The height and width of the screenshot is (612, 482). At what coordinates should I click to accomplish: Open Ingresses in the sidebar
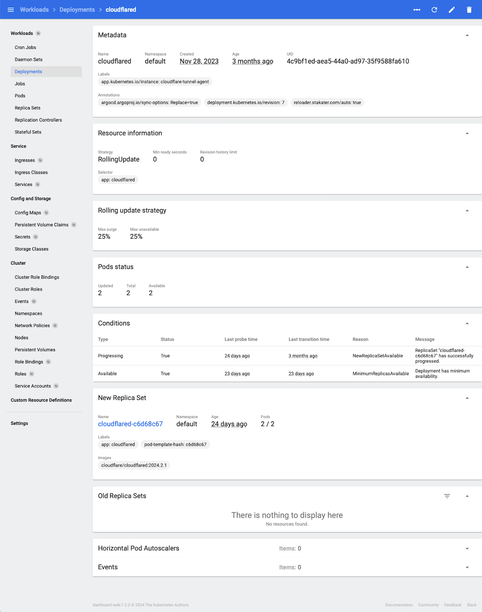(25, 160)
